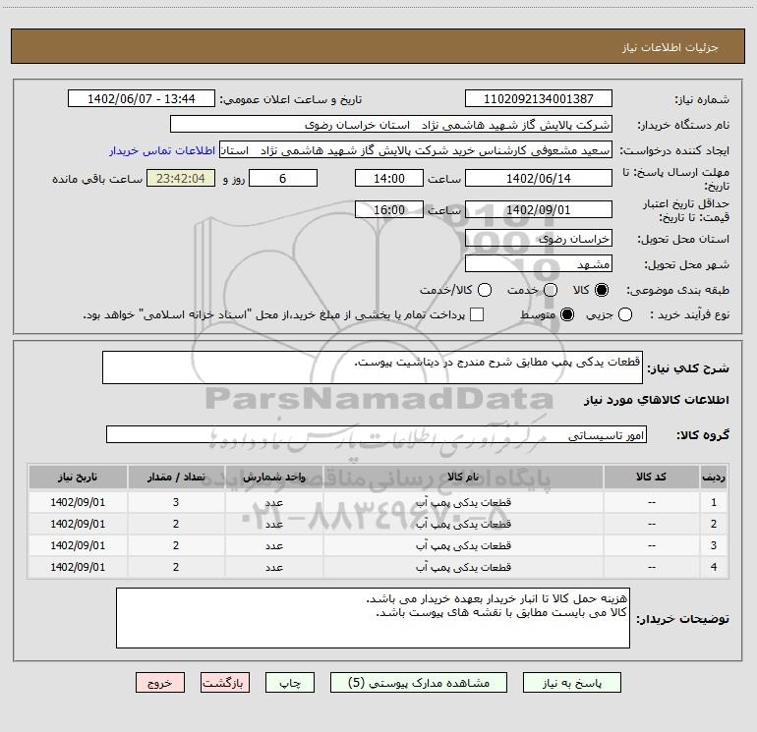Click the بازگشت back button
Screen dimensions: 757x732
click(225, 683)
